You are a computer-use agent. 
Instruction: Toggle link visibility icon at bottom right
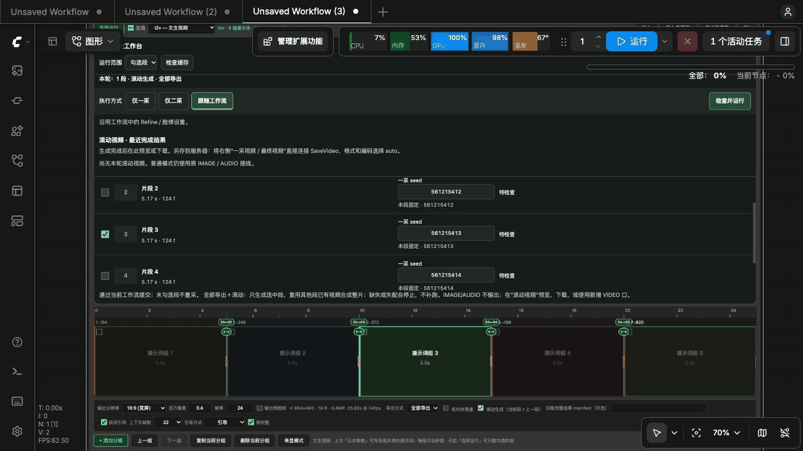[784, 433]
